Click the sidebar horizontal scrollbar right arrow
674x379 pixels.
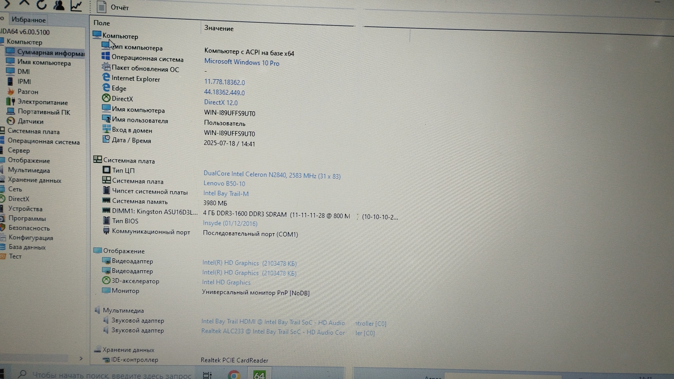pyautogui.click(x=81, y=358)
